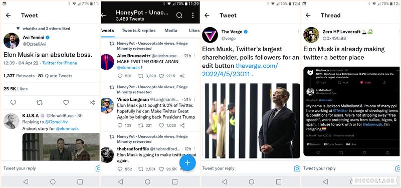The image size is (401, 188).
Task: Open the Twitter for iPhone source link
Action: pos(60,63)
